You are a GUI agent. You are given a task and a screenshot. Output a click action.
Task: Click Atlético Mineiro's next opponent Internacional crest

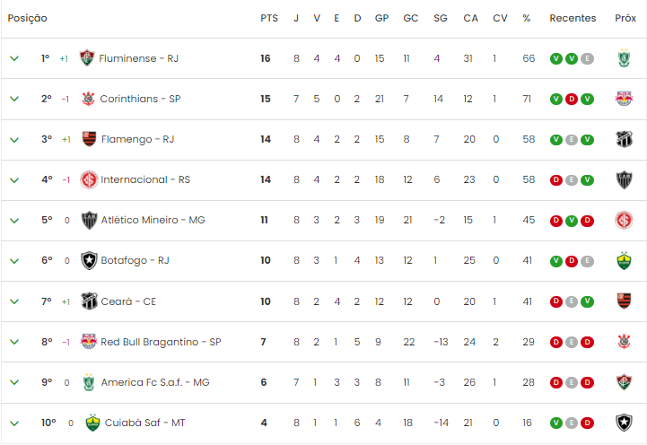coord(624,220)
